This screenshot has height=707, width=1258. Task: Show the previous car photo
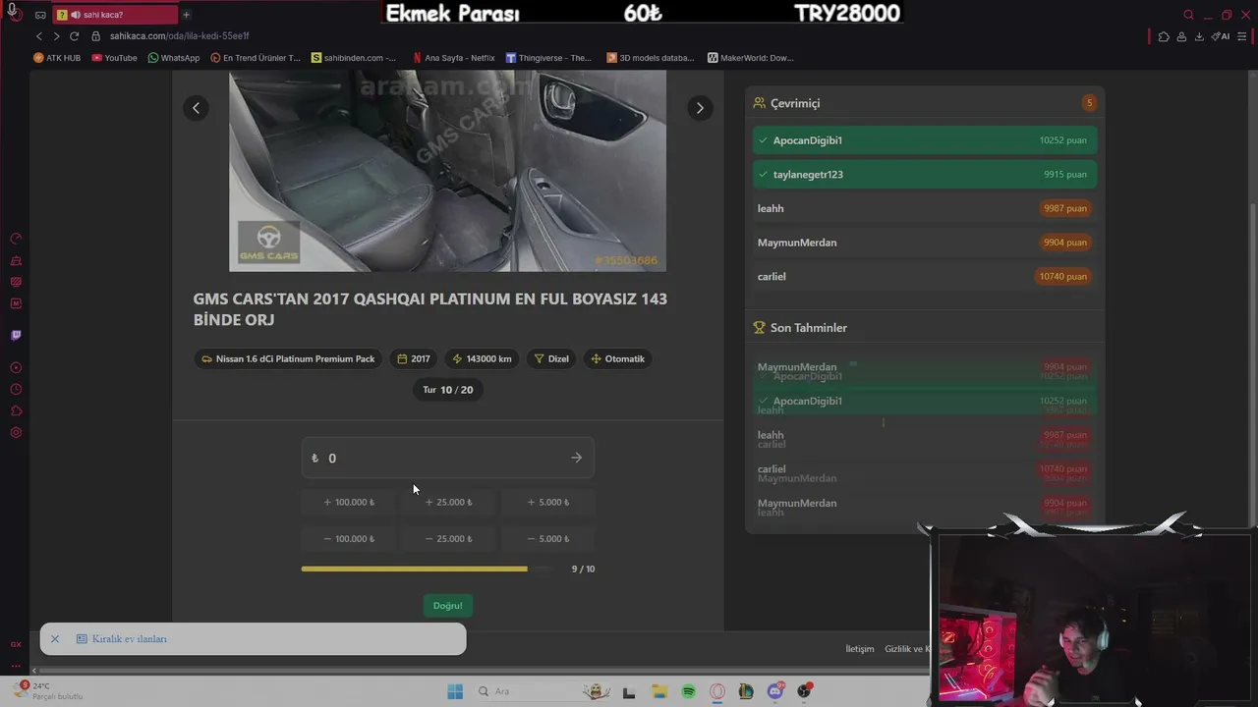click(x=196, y=108)
